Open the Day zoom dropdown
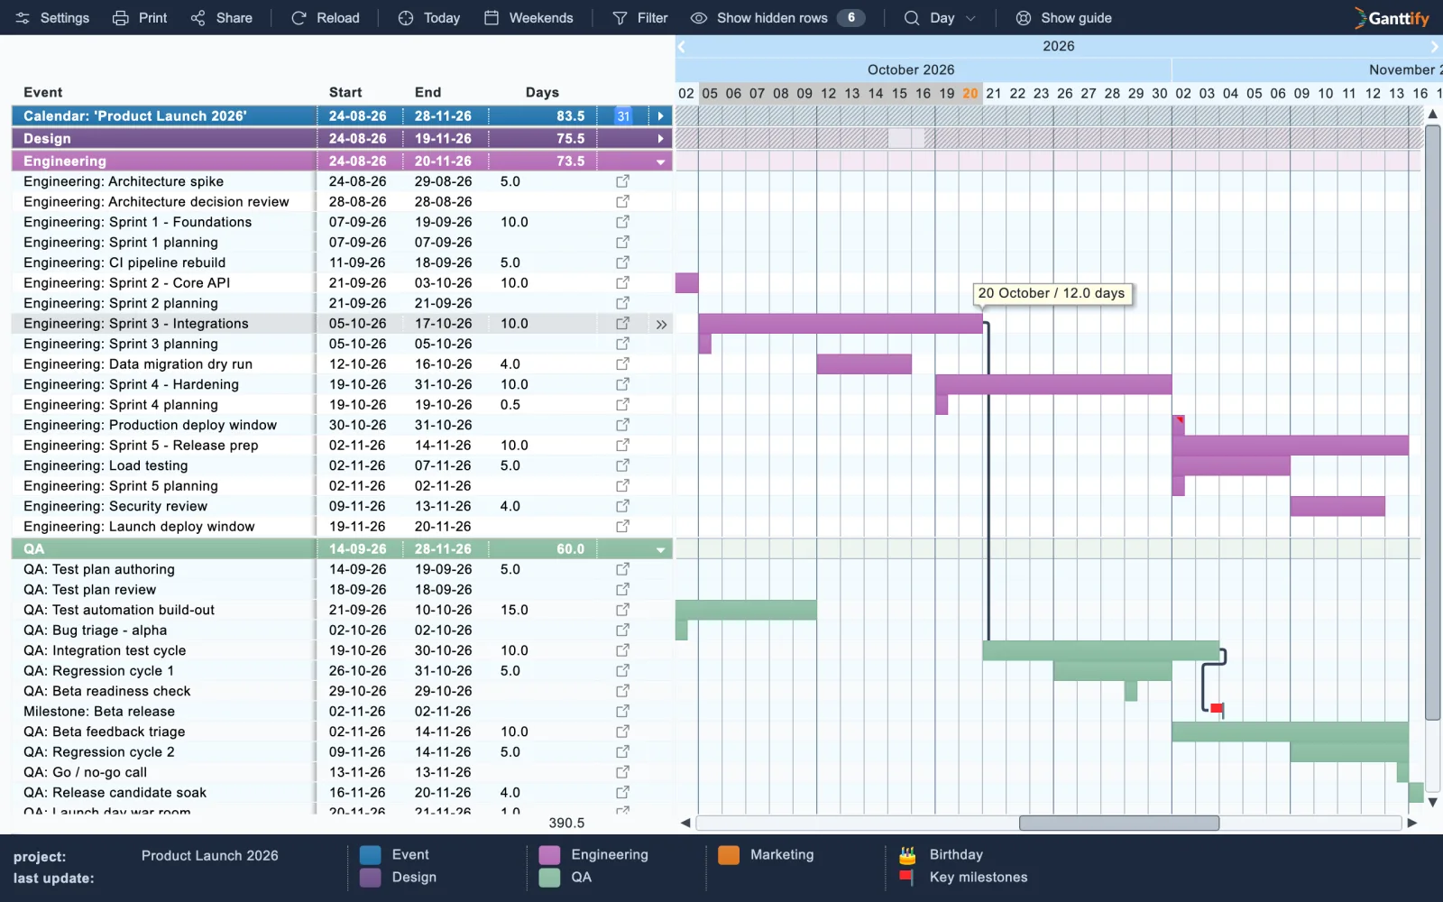Viewport: 1443px width, 902px height. pyautogui.click(x=941, y=18)
